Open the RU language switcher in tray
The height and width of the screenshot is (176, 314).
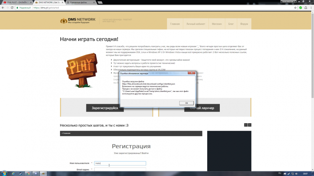(280, 173)
